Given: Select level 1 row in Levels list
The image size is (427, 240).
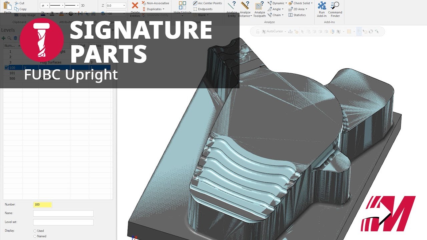Looking at the screenshot, I should 57,52.
